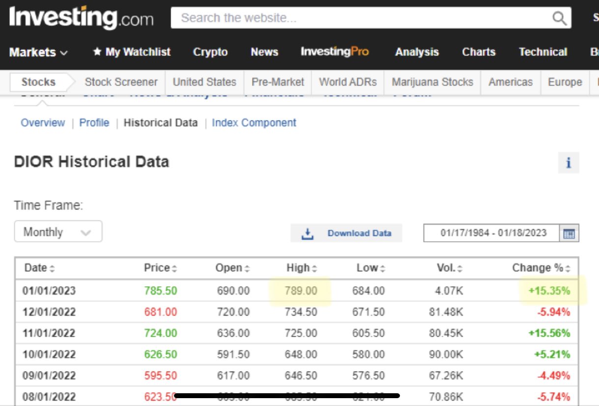The width and height of the screenshot is (599, 406).
Task: Click the 08/01/2022 date cell
Action: [49, 397]
